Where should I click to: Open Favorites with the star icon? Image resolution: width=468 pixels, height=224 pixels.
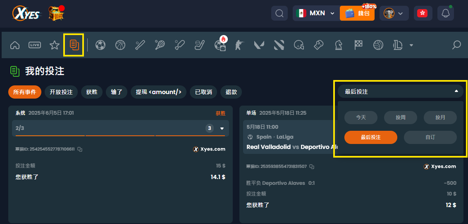[55, 45]
